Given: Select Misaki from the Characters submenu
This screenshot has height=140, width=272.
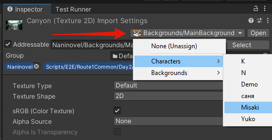Looking at the screenshot, I should [250, 107].
